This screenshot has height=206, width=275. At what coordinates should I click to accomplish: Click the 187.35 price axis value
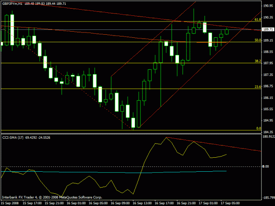click(x=268, y=75)
